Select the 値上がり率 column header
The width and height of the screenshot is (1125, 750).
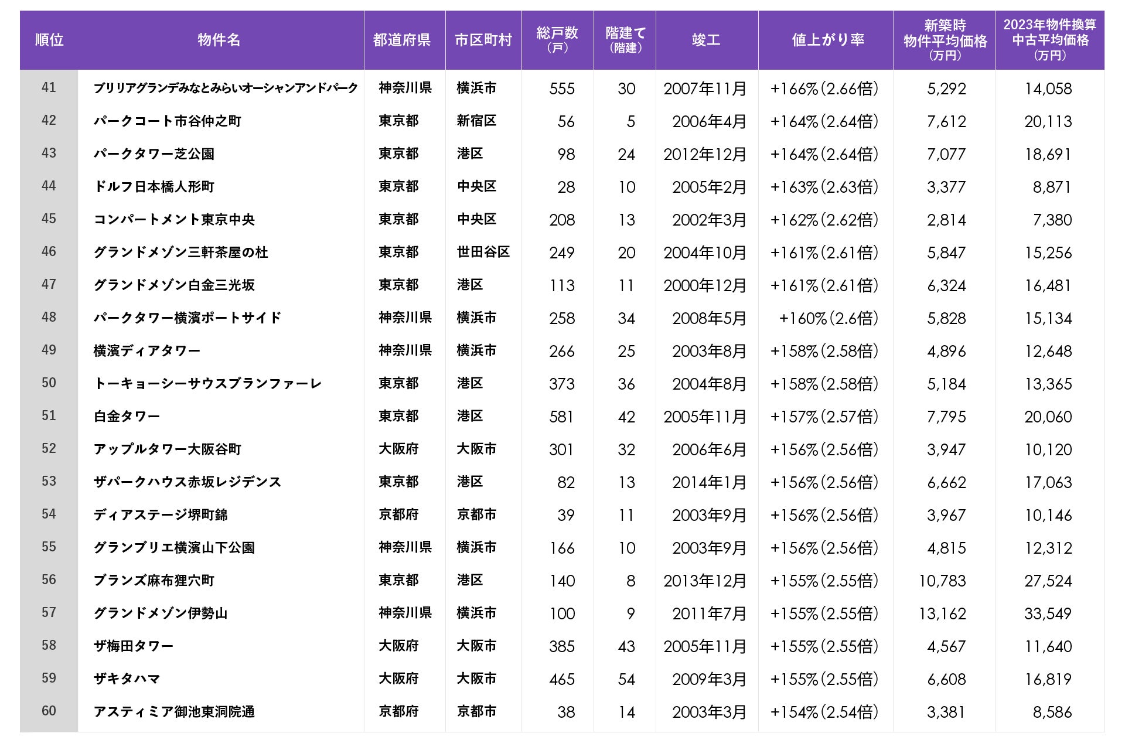tap(827, 40)
